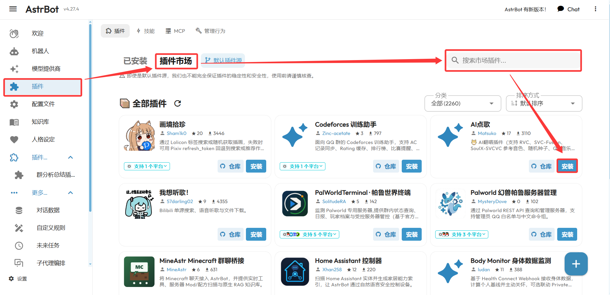Click the 我想听歌! plugin avatar
610x295 pixels.
(x=139, y=204)
